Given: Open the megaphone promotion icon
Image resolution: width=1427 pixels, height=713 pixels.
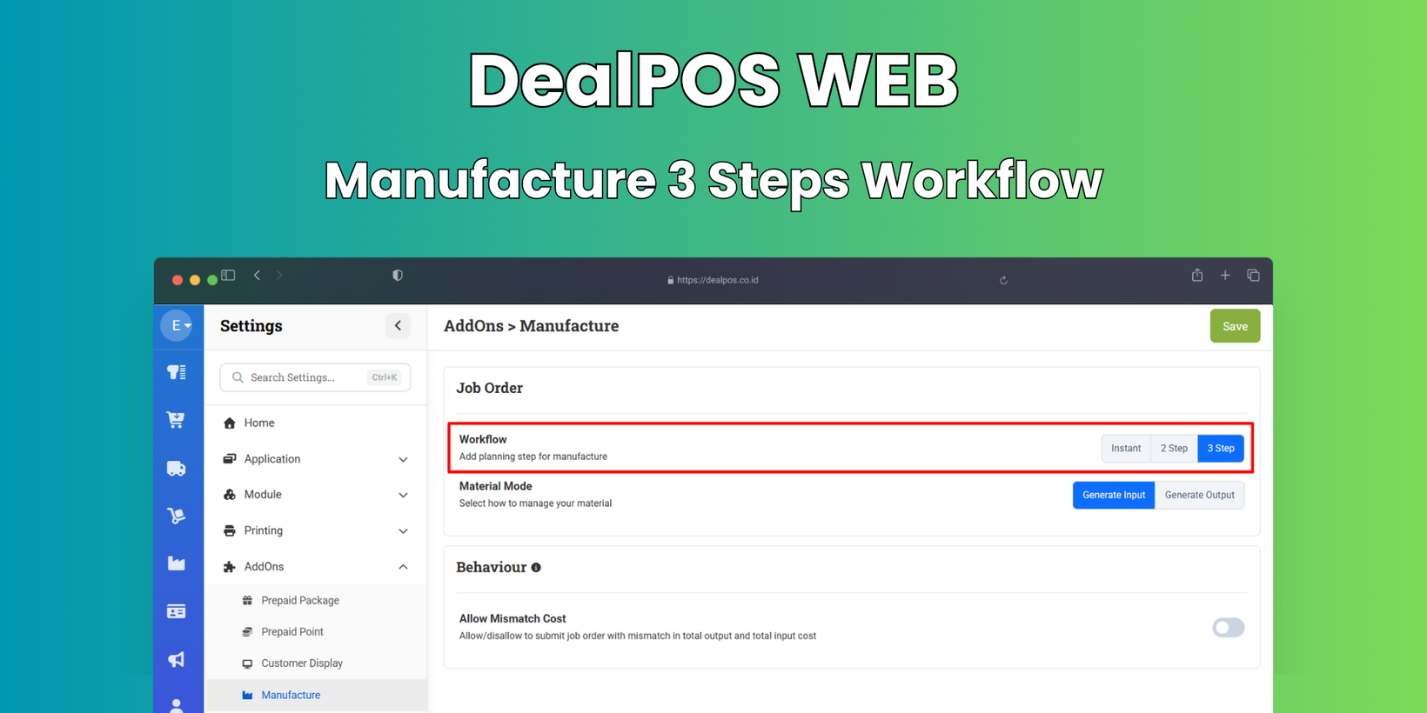Looking at the screenshot, I should (x=176, y=659).
